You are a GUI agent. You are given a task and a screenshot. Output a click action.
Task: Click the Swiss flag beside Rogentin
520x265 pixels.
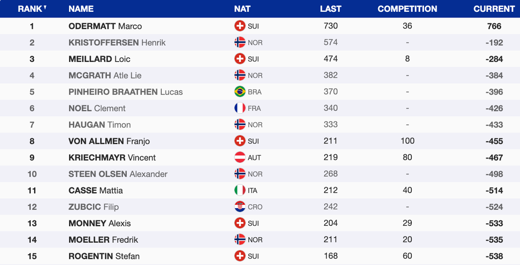pyautogui.click(x=240, y=256)
